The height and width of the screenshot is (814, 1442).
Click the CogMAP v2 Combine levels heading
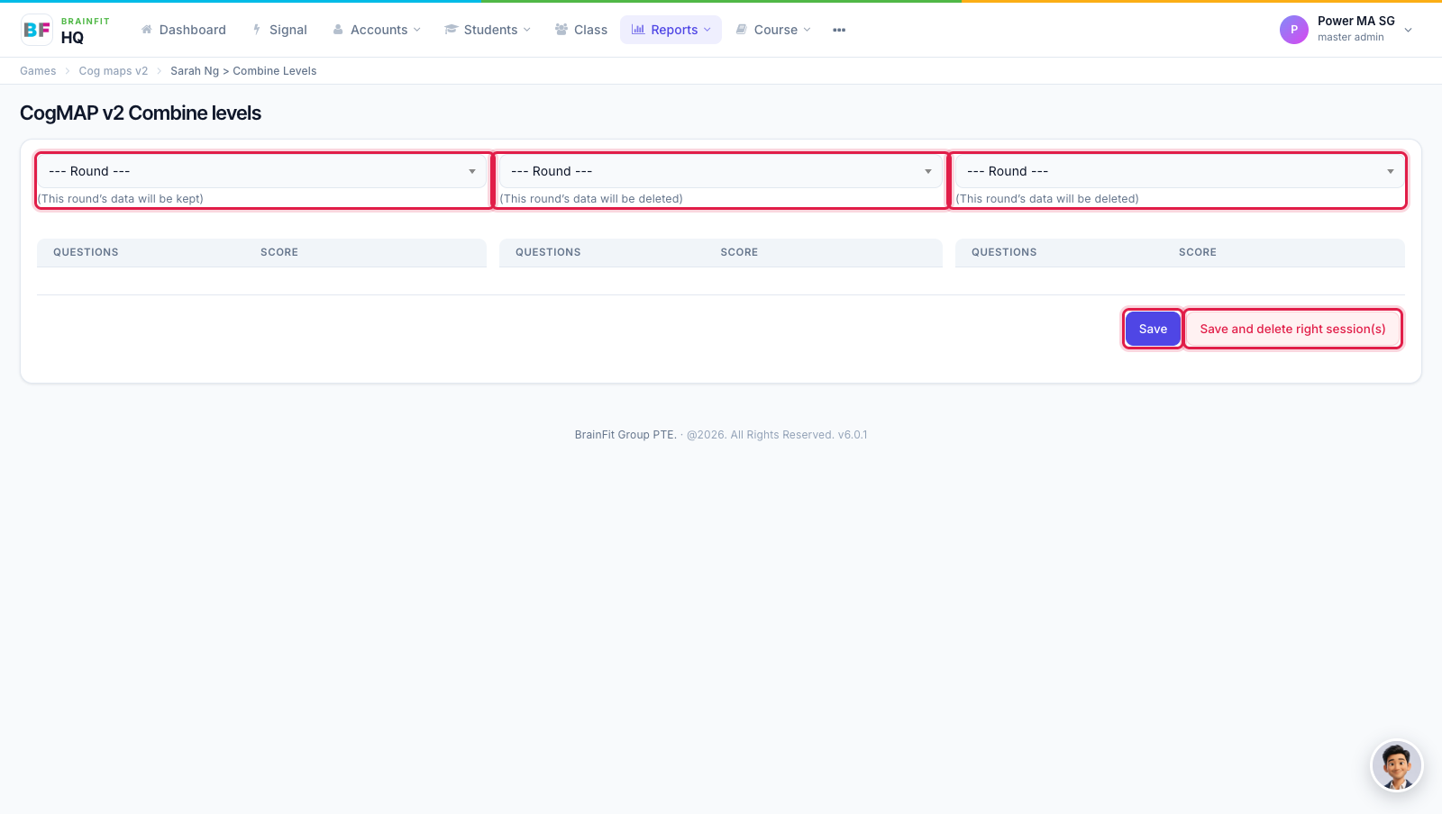pyautogui.click(x=141, y=113)
